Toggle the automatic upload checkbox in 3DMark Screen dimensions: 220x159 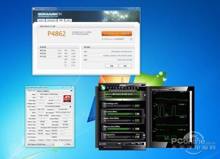(x=131, y=39)
